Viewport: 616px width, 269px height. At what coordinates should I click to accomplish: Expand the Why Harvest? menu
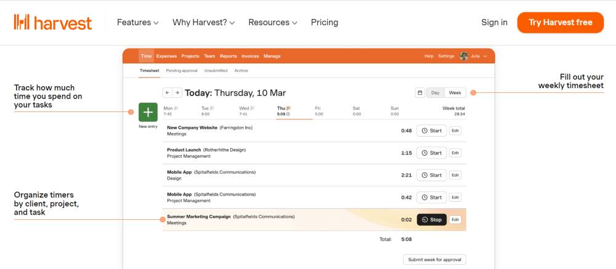point(203,22)
